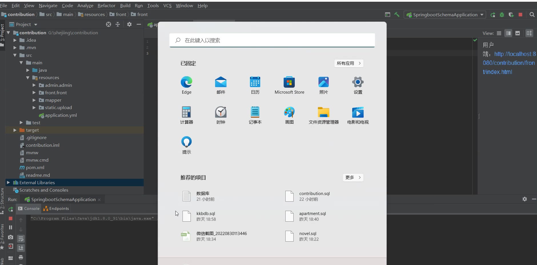Image resolution: width=537 pixels, height=265 pixels.
Task: Expand the admin.admin folder
Action: pyautogui.click(x=34, y=85)
